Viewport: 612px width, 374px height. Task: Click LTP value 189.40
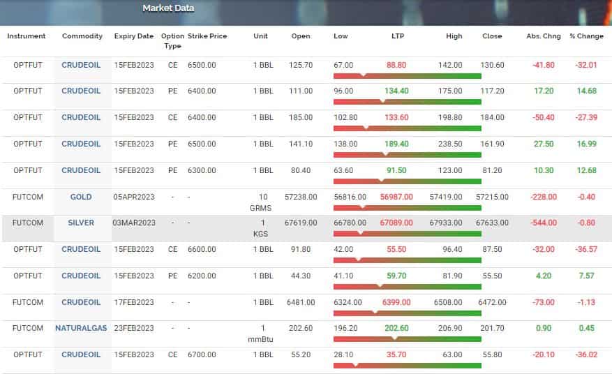tap(396, 144)
